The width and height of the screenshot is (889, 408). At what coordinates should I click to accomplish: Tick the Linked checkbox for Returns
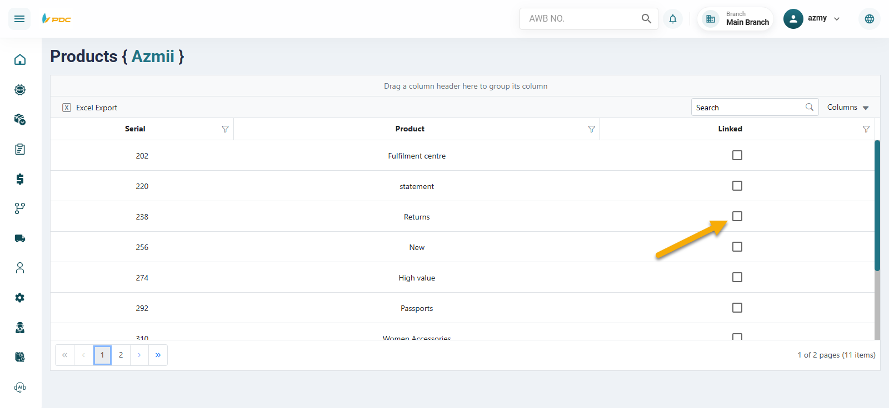coord(737,216)
